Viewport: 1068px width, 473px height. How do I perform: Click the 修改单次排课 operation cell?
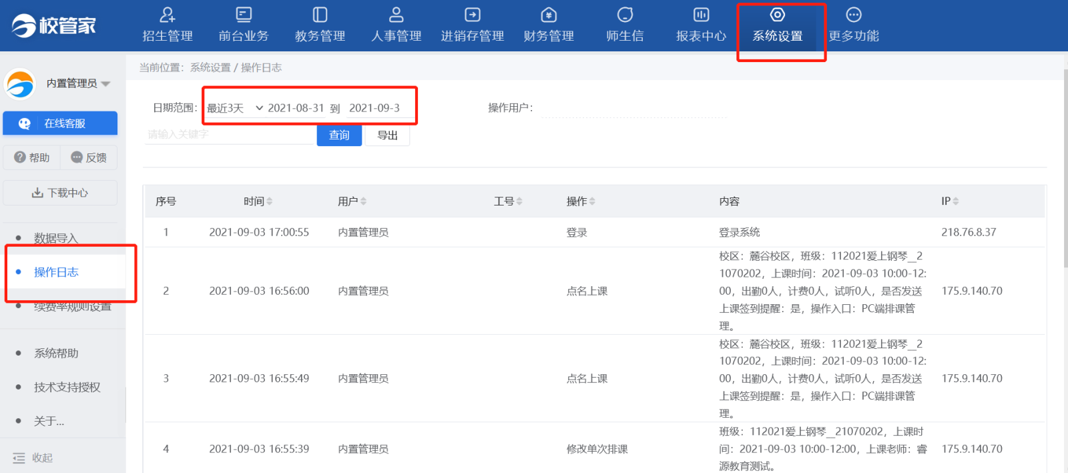[x=597, y=449]
